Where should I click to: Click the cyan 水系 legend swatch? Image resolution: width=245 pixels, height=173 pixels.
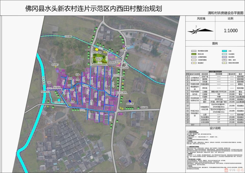pyautogui.click(x=225, y=51)
